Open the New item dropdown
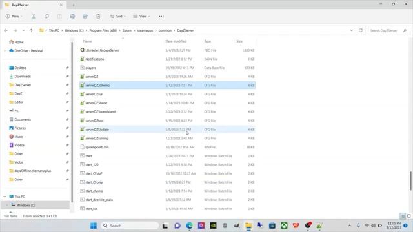Viewport: 413px width, 232px height. 14,16
